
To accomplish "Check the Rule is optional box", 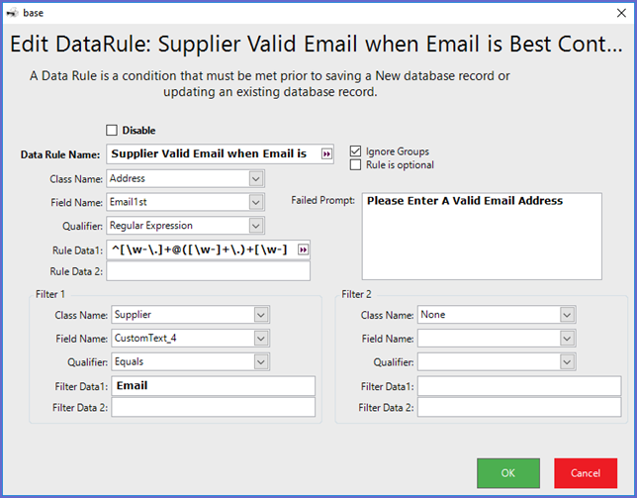I will 356,165.
